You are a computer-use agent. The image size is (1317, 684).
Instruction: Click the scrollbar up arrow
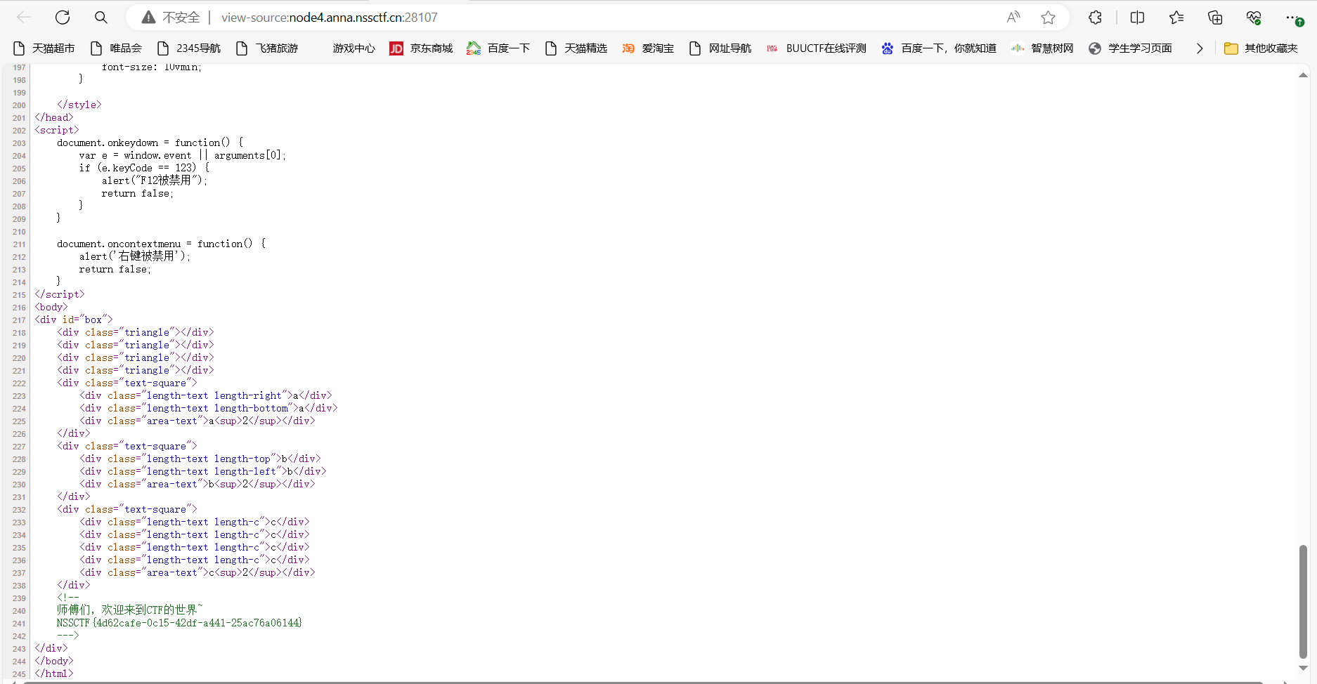pyautogui.click(x=1303, y=74)
